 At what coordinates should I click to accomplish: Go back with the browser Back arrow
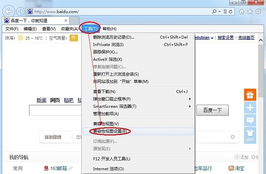(9, 11)
